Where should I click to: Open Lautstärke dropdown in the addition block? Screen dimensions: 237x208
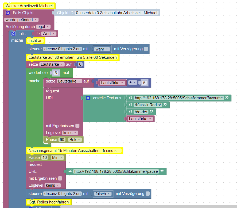(112, 83)
